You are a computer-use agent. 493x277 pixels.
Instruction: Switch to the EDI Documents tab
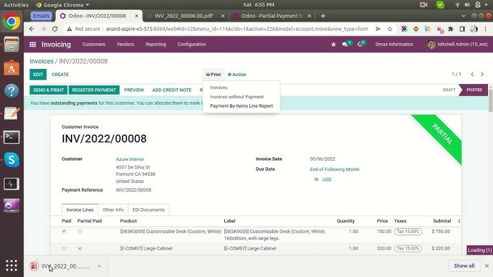[148, 210]
